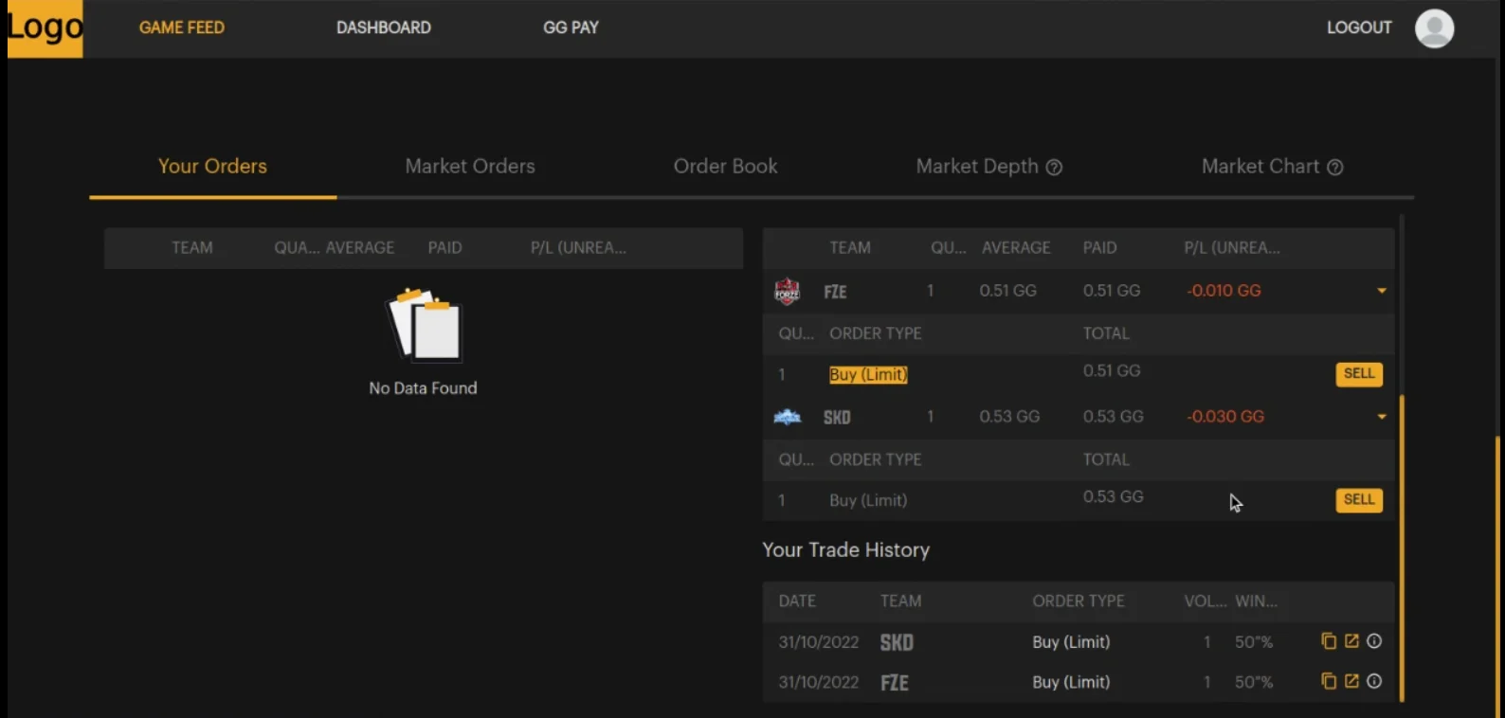Open GG PAY from the navigation bar
This screenshot has width=1505, height=718.
(571, 28)
